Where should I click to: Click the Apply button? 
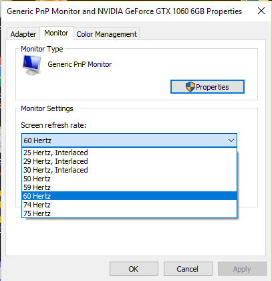coord(242,269)
